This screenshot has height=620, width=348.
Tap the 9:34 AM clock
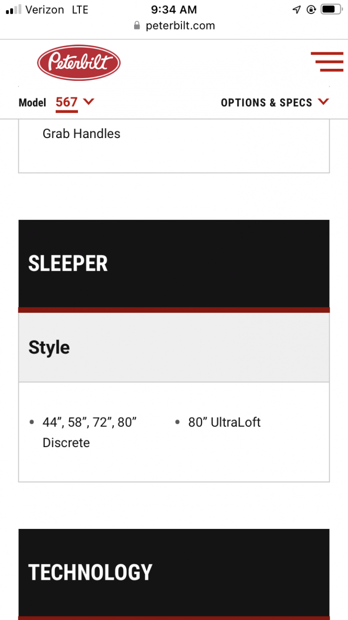[174, 10]
